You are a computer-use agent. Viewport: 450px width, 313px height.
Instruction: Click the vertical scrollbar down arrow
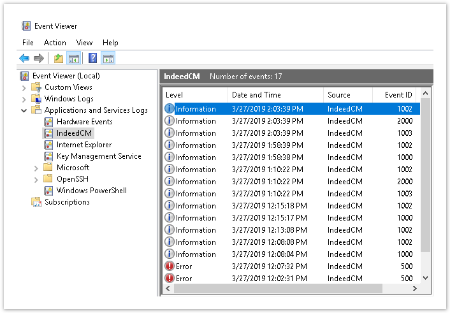click(x=426, y=278)
